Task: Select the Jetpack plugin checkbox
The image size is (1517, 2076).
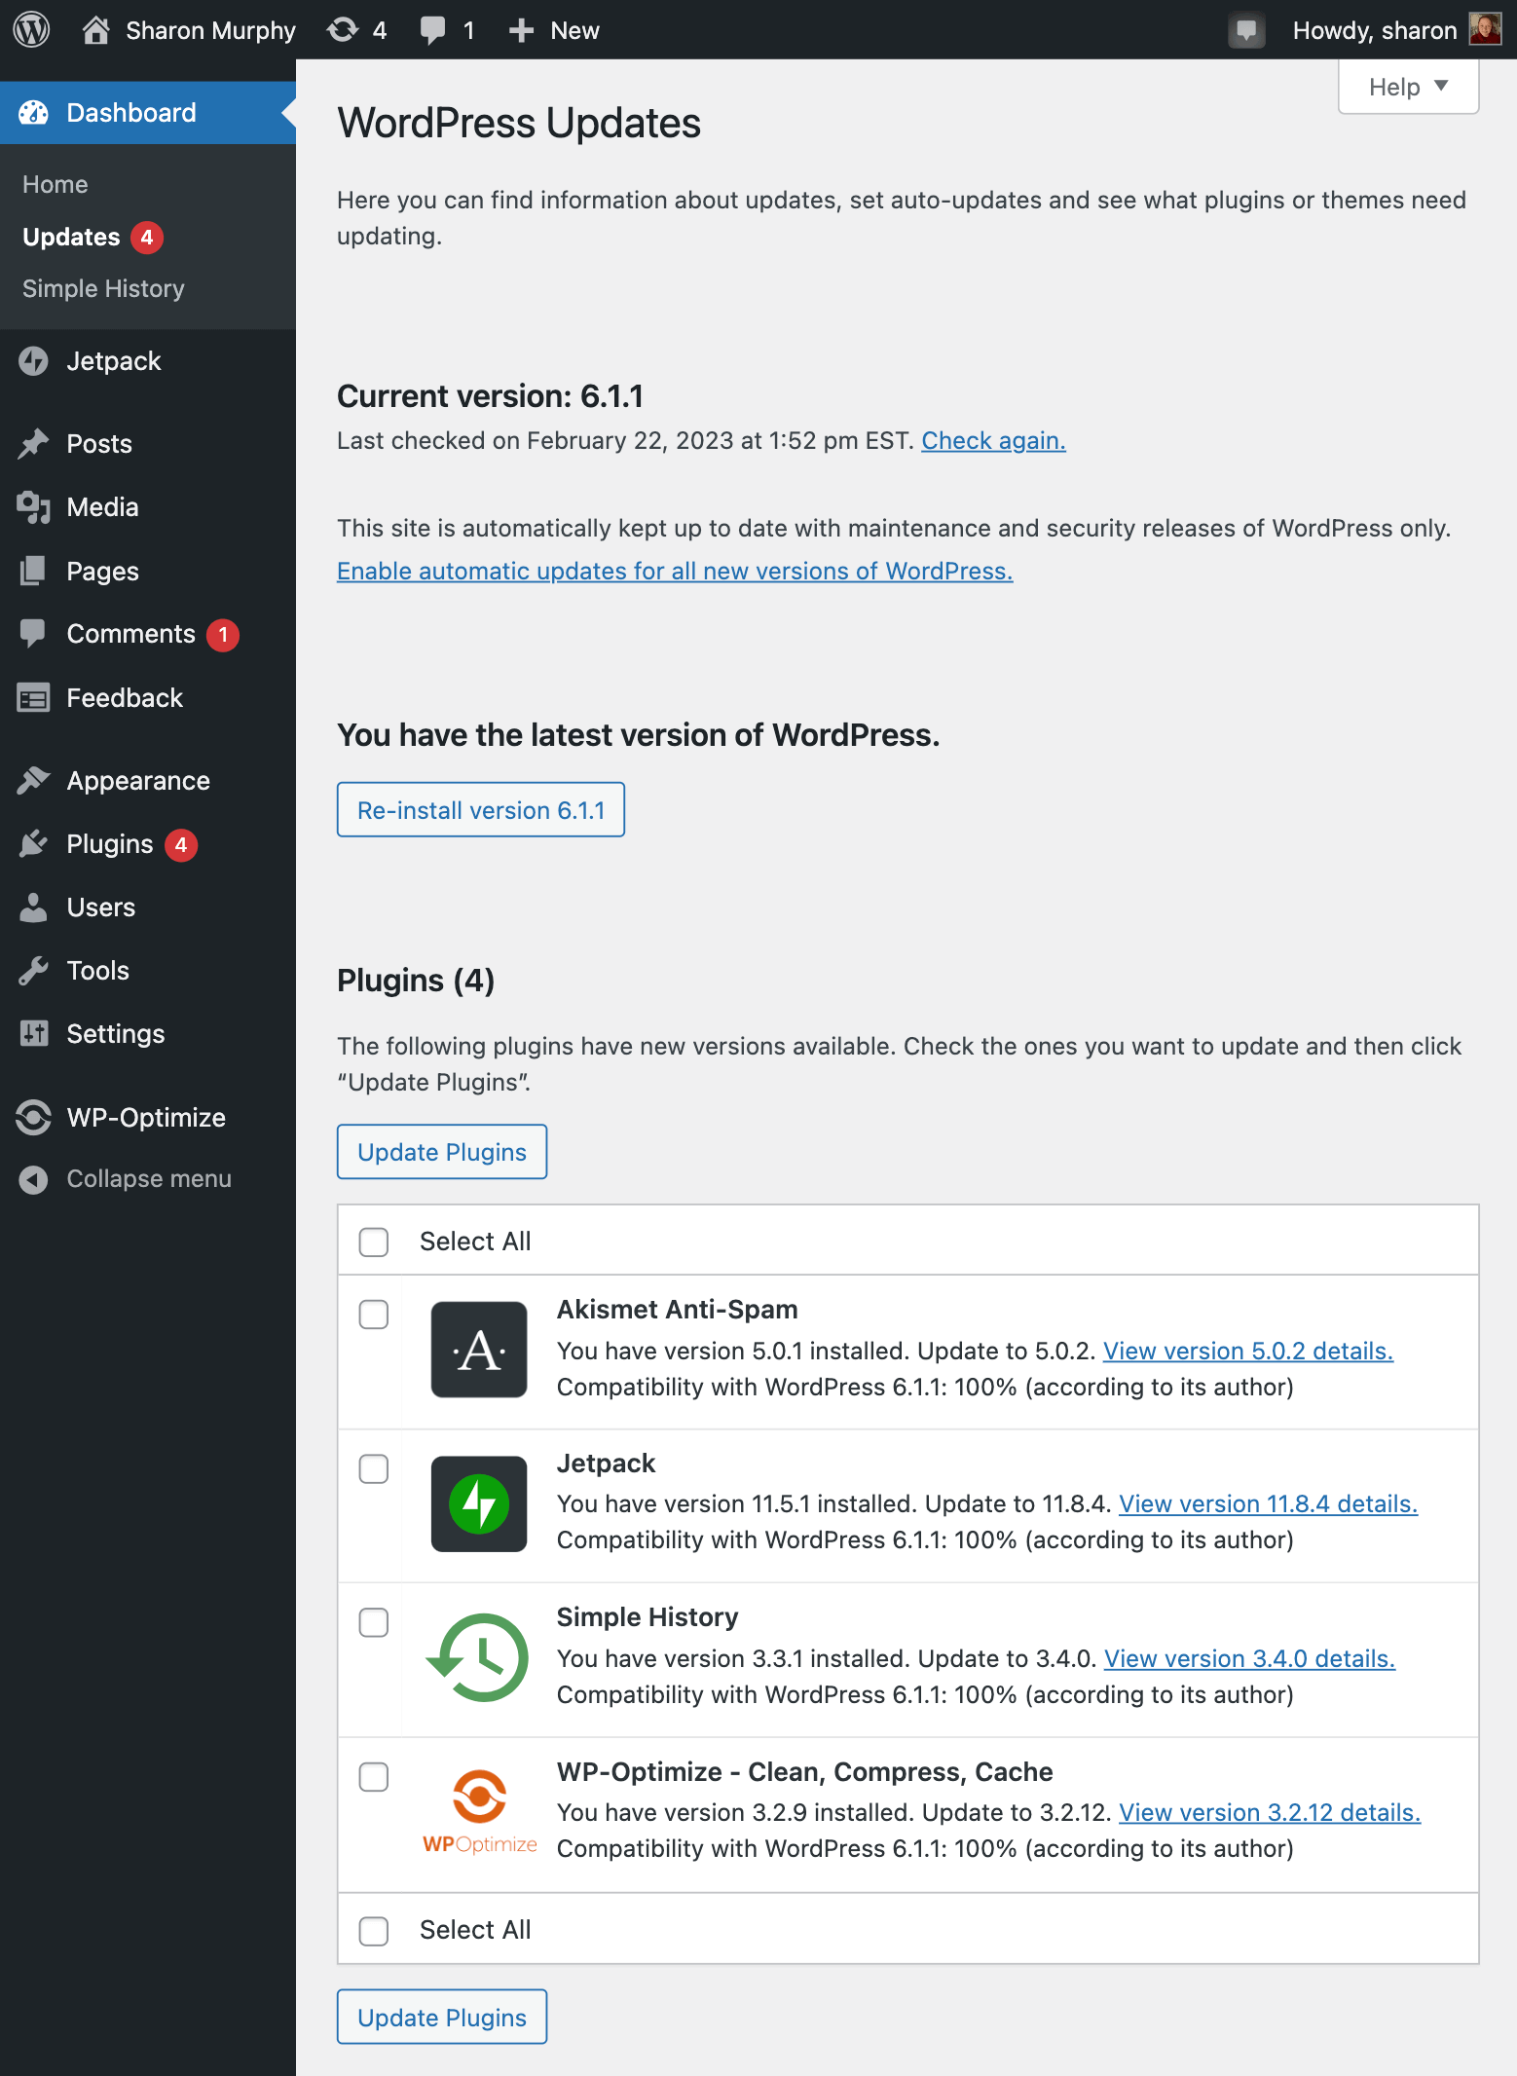Action: [374, 1468]
